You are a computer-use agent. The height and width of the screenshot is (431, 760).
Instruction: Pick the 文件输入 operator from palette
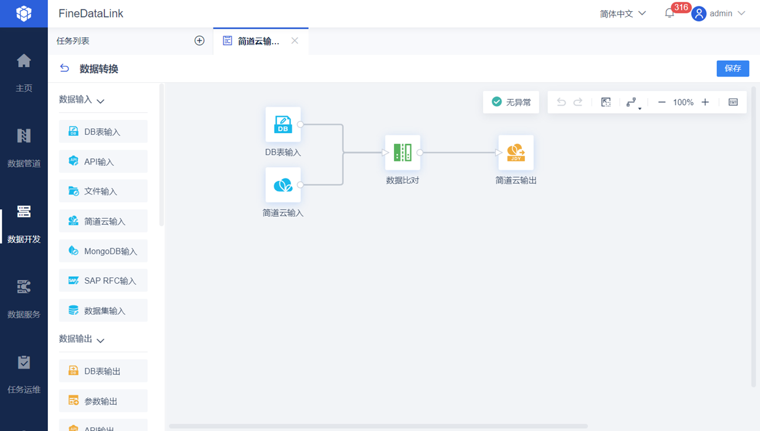point(103,192)
